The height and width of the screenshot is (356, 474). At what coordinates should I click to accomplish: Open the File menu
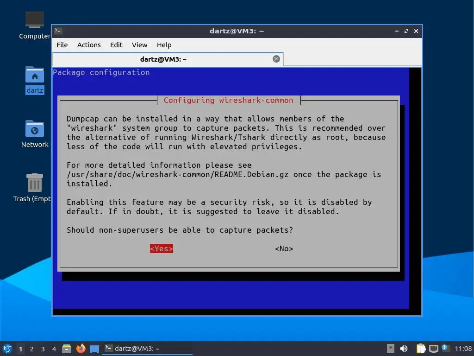pos(62,45)
